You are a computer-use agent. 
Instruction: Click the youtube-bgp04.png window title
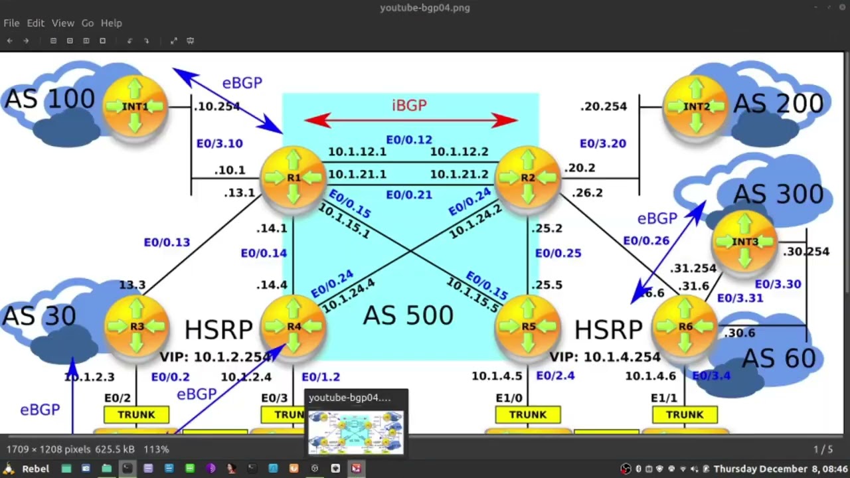point(425,8)
